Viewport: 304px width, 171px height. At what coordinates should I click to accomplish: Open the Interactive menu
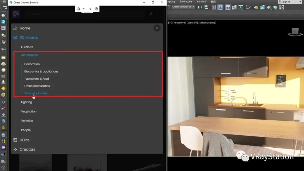186,2
